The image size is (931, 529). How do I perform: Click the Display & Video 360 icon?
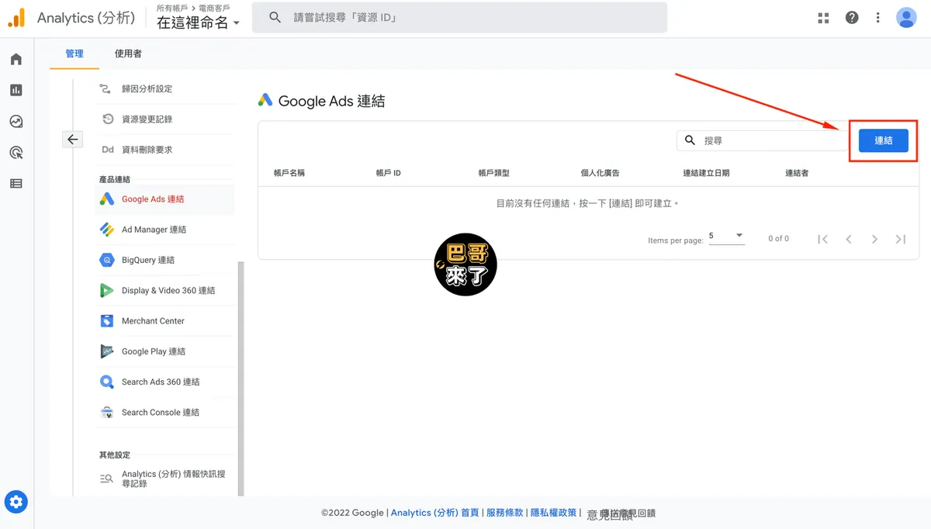point(107,291)
